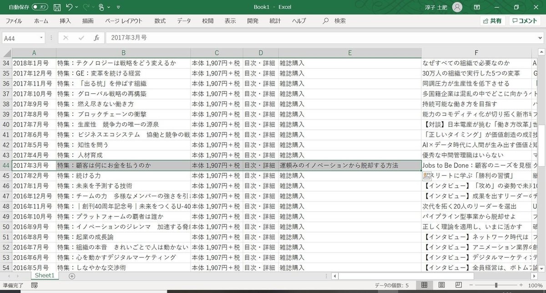Switch to the 表示 ribbon tab
This screenshot has width=546, height=293.
pos(230,21)
